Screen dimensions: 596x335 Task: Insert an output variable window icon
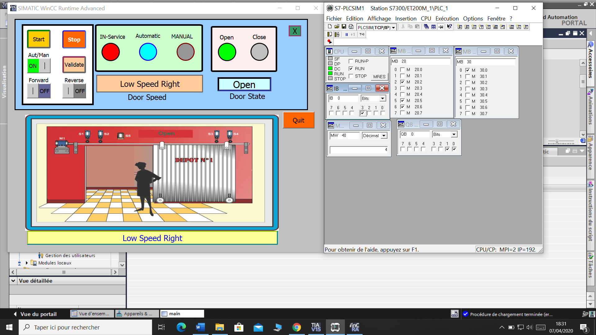[467, 27]
